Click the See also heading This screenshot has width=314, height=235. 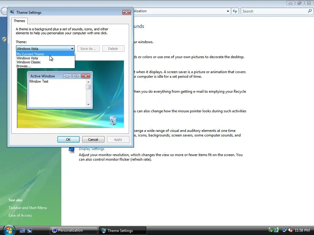pos(15,200)
